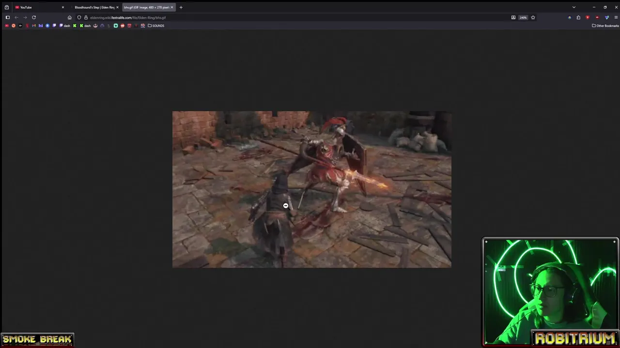Screen dimensions: 620x348
Task: Open tracking protection shield panel
Action: [x=79, y=17]
